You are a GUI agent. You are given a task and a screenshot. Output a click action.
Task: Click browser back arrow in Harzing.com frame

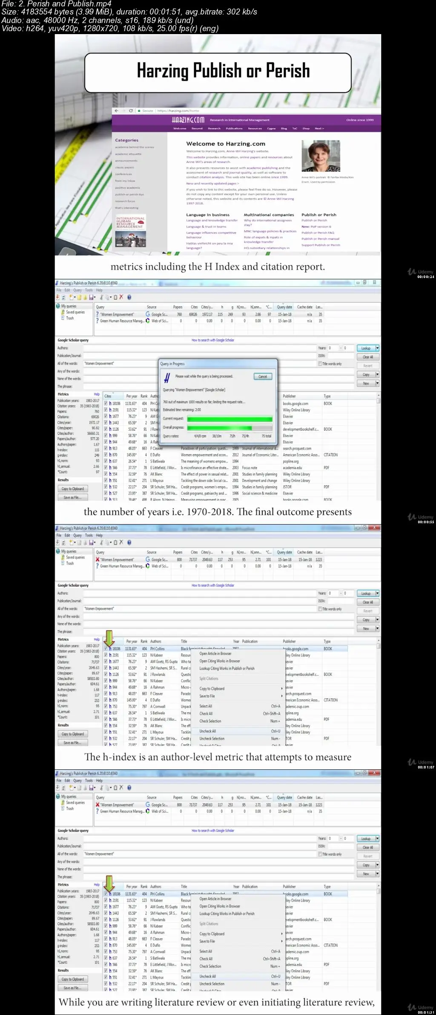click(117, 110)
